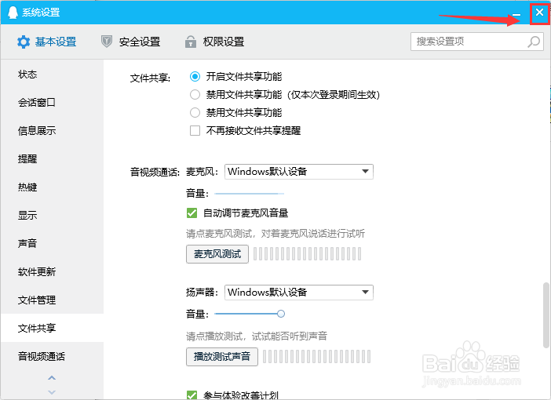Switch to 权限设置 tab
Viewport: 551px width, 400px height.
pyautogui.click(x=215, y=42)
